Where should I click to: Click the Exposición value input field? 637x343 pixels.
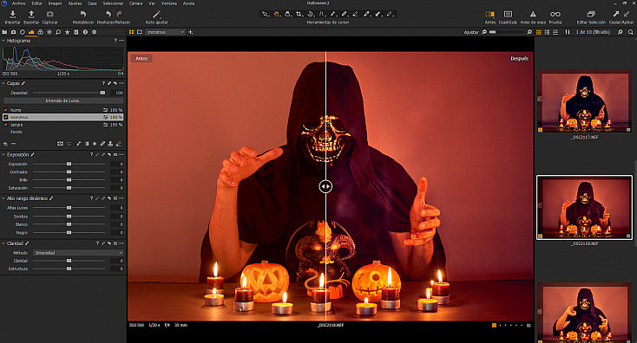point(116,165)
